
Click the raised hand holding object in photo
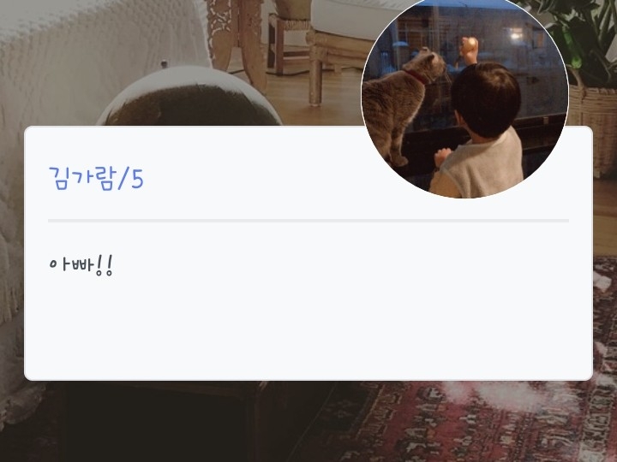(x=469, y=48)
